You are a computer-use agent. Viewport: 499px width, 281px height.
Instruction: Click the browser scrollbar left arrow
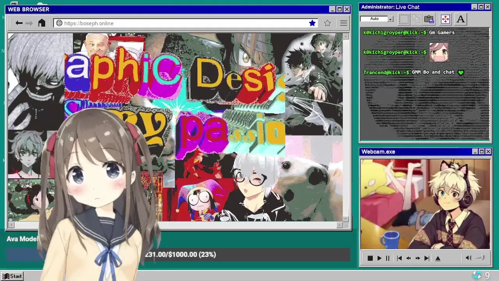pos(11,225)
